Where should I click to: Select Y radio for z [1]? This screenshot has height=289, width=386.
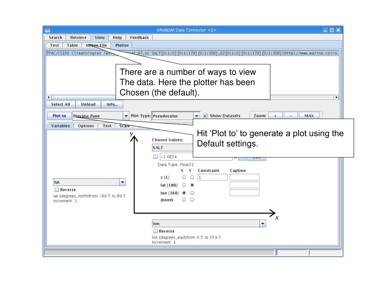192,177
